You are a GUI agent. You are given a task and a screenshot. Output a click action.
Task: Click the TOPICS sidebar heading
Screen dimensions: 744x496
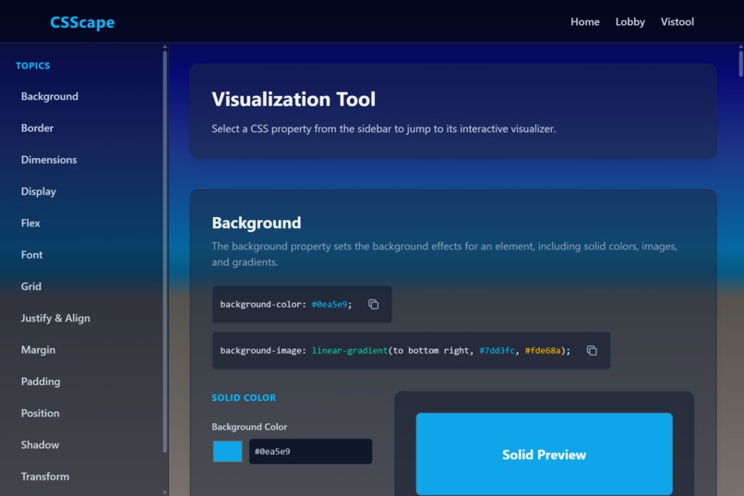32,66
